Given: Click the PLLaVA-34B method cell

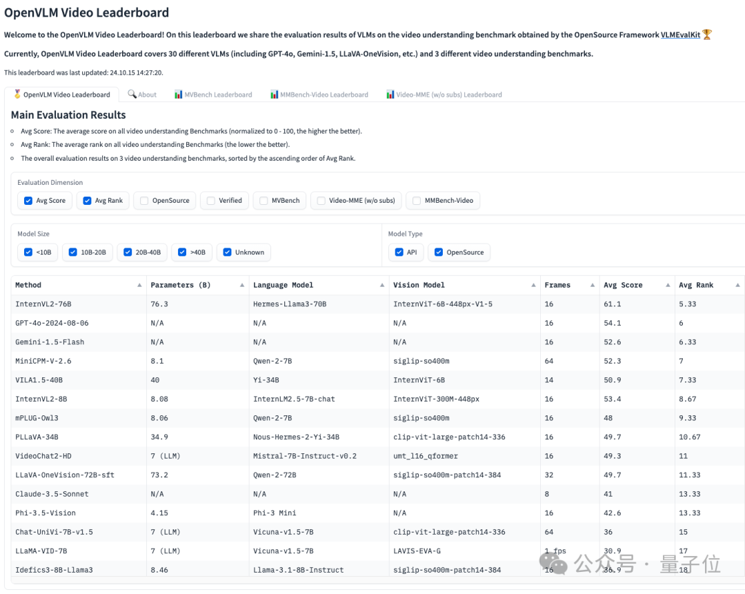Looking at the screenshot, I should [x=79, y=437].
